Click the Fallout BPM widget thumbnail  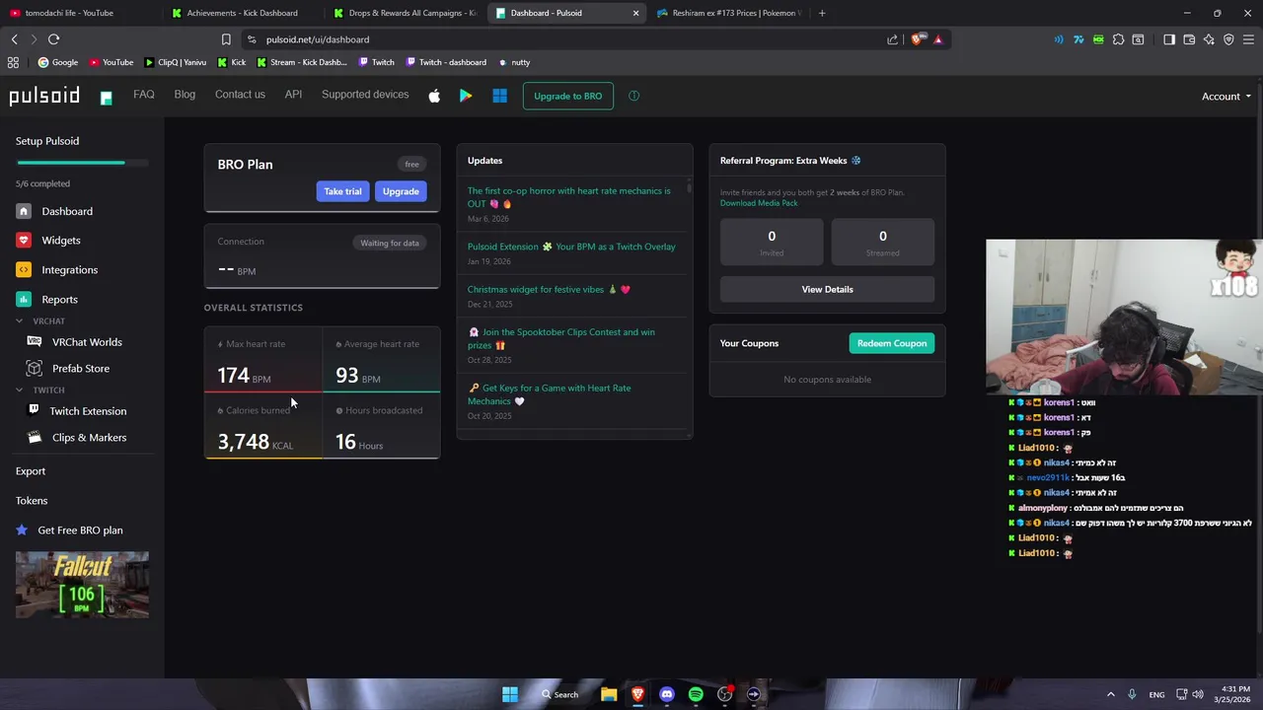pyautogui.click(x=82, y=585)
